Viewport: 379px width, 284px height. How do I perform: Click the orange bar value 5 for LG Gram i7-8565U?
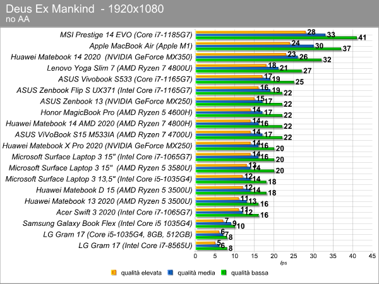[x=219, y=243]
